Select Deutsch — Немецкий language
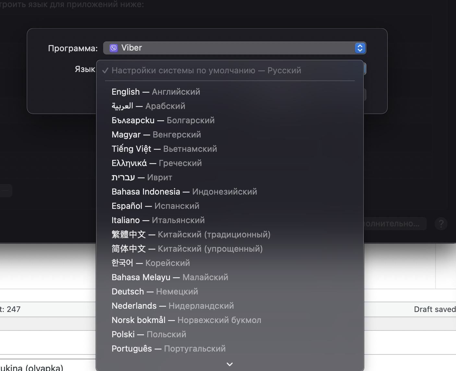The image size is (456, 371). click(230, 292)
